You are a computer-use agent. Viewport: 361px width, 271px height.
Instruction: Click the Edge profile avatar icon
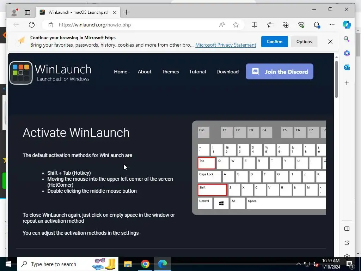click(14, 12)
